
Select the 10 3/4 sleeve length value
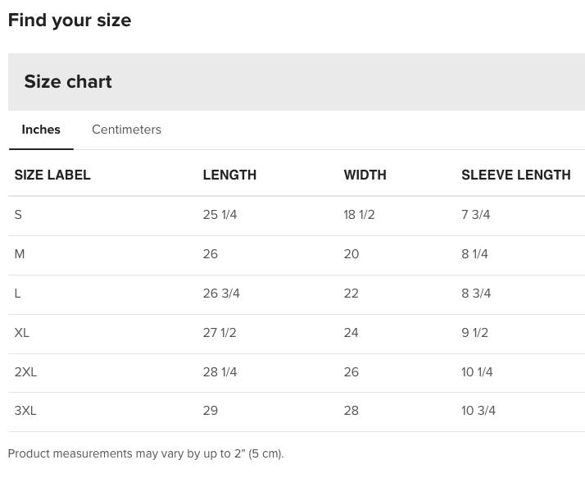[478, 411]
